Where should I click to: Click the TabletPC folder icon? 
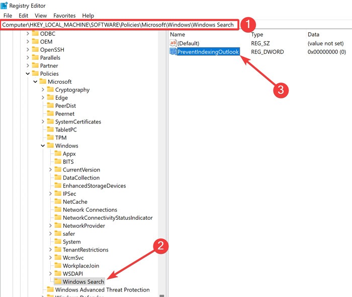pos(50,129)
